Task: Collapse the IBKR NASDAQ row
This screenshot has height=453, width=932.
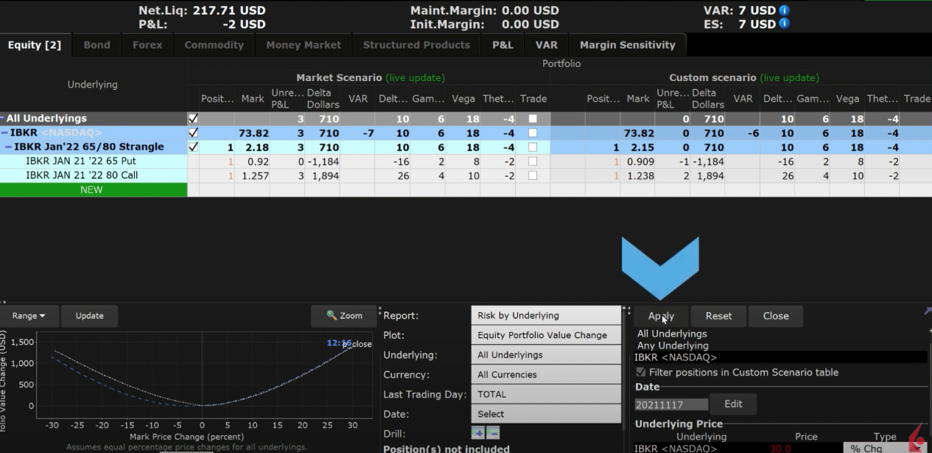Action: coord(5,133)
